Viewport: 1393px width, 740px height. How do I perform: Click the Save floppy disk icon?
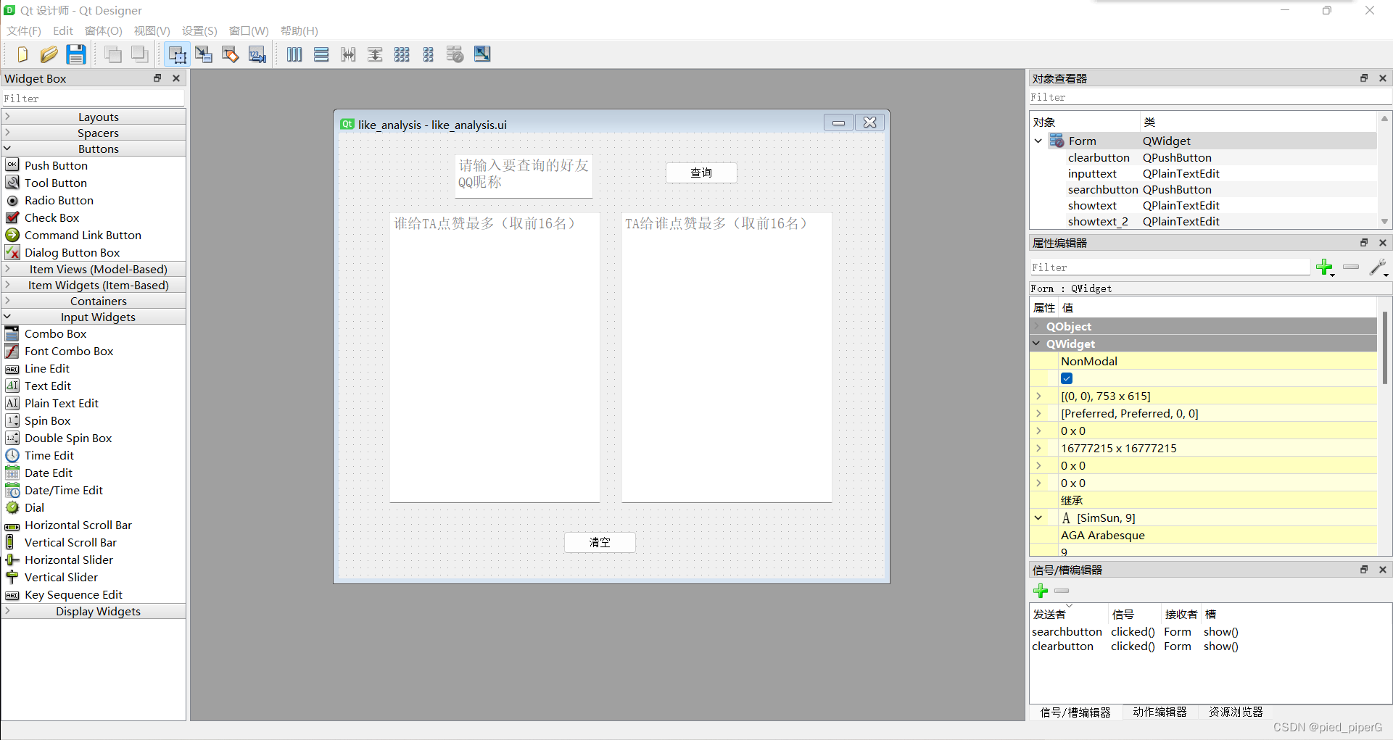[x=76, y=54]
